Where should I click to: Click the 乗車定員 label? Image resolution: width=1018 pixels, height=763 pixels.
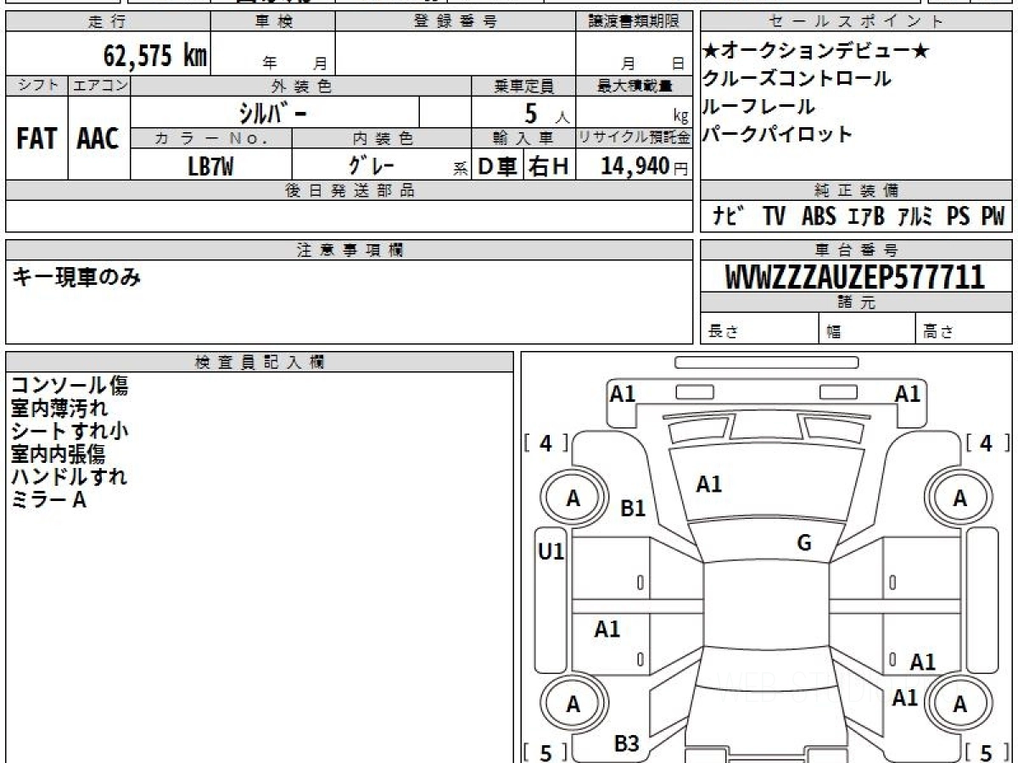tap(523, 86)
